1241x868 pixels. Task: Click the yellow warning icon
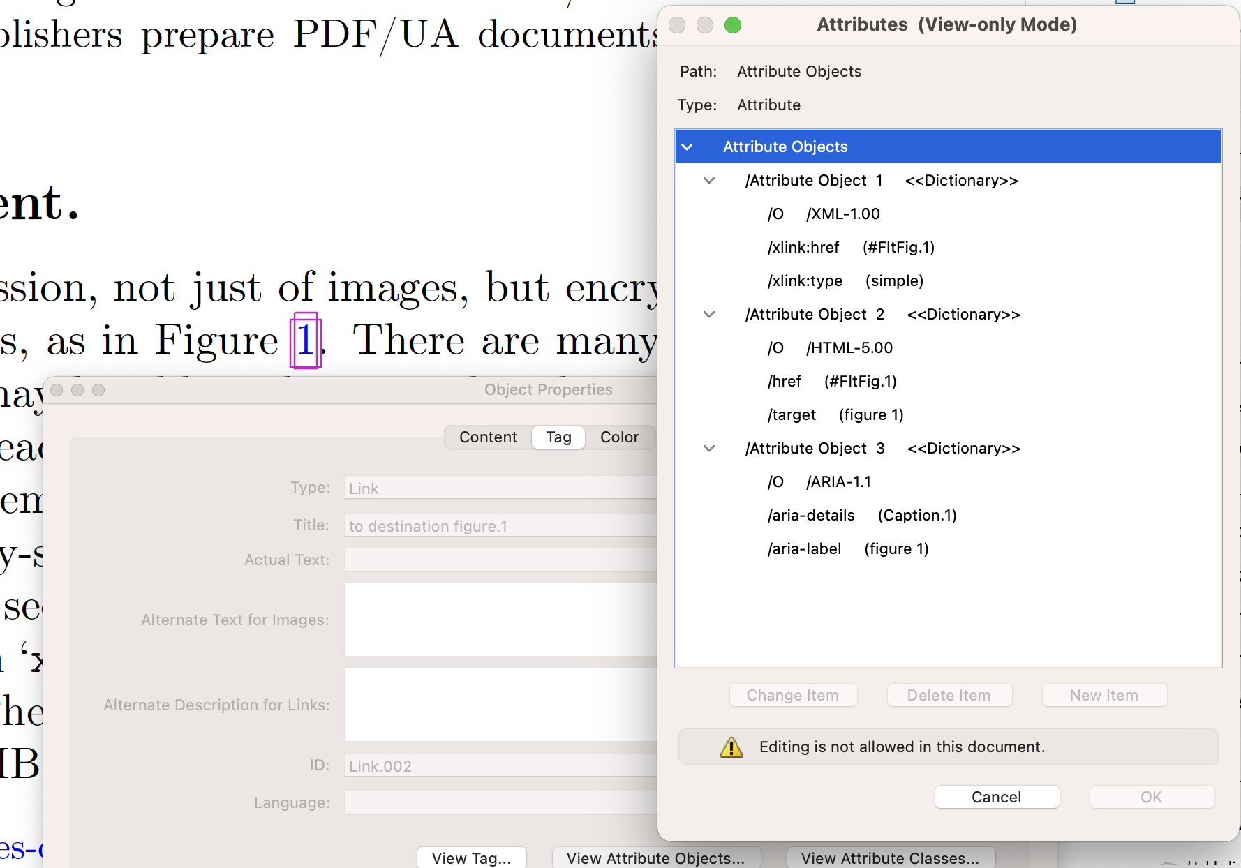tap(731, 747)
